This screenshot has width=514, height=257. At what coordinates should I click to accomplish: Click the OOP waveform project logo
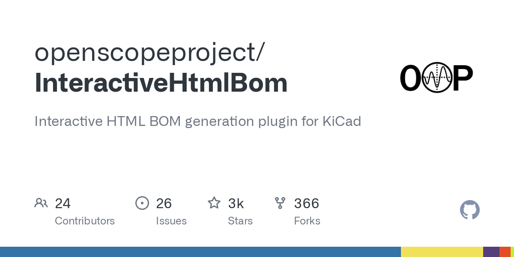click(436, 78)
